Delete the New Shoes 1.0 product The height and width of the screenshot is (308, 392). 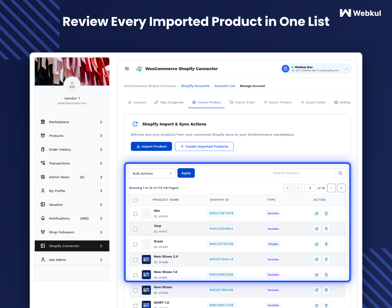326,275
